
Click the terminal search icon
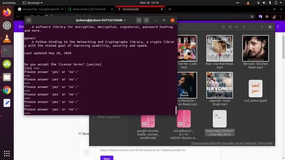(x=139, y=20)
